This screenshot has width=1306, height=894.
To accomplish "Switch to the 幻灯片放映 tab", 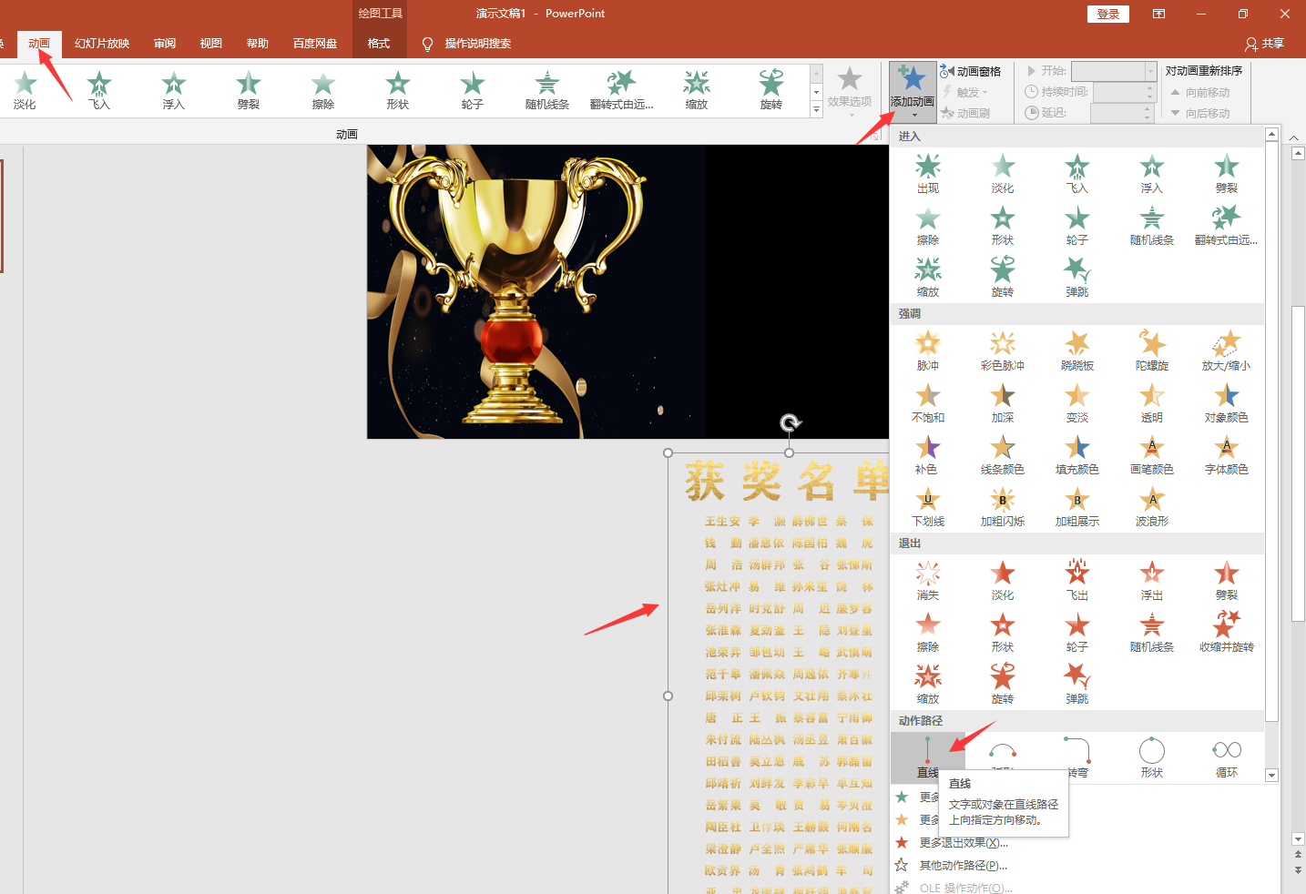I will [x=102, y=44].
